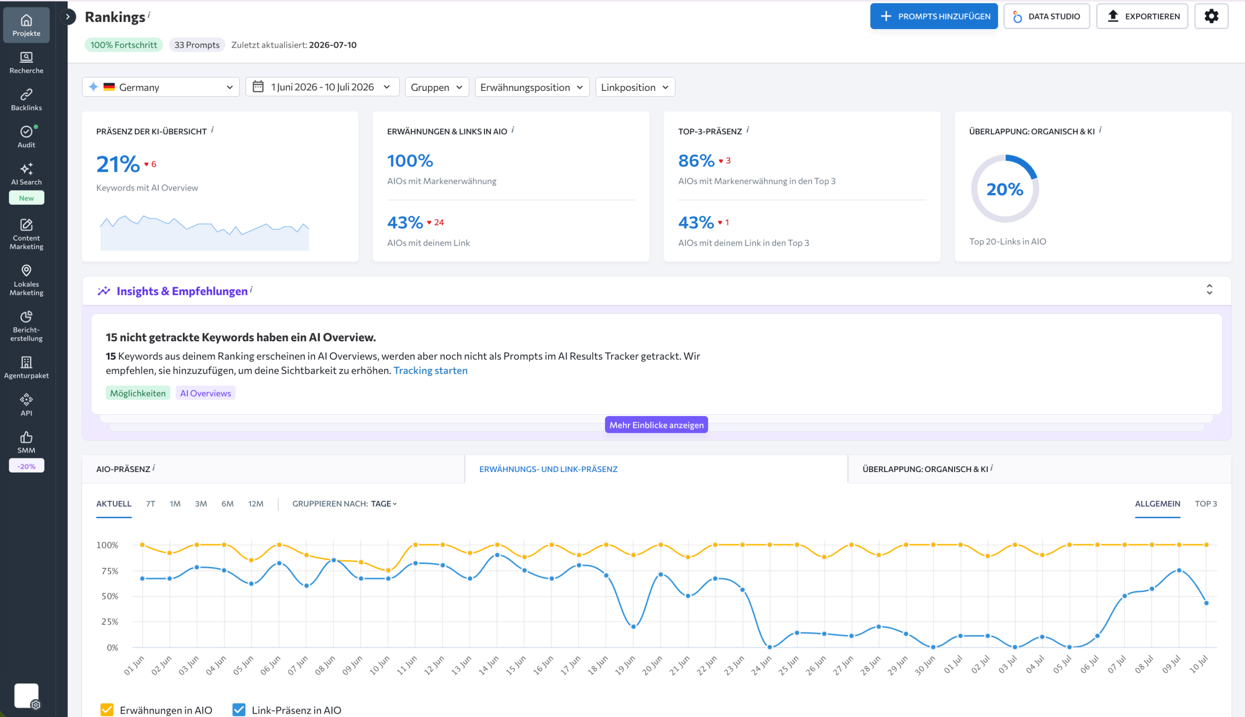The height and width of the screenshot is (717, 1245).
Task: Switch to Überlappung: Organisch & KI tab
Action: tap(1040, 469)
